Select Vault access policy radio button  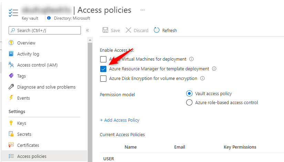[189, 93]
